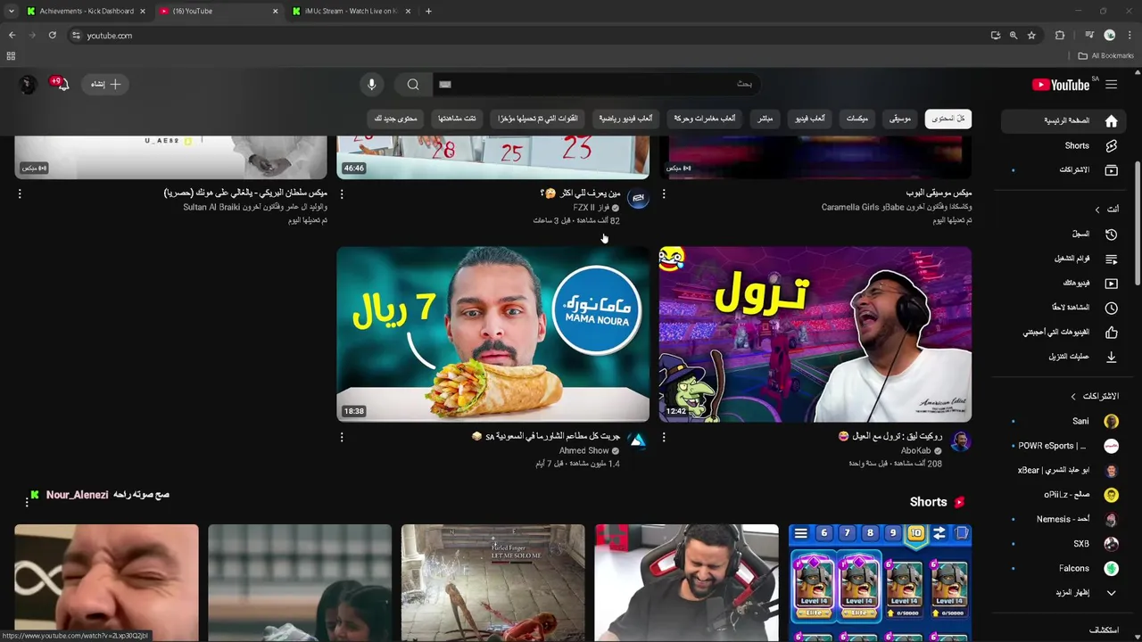This screenshot has height=642, width=1142.
Task: Select the Live (مباشر) filter chip
Action: [x=765, y=119]
